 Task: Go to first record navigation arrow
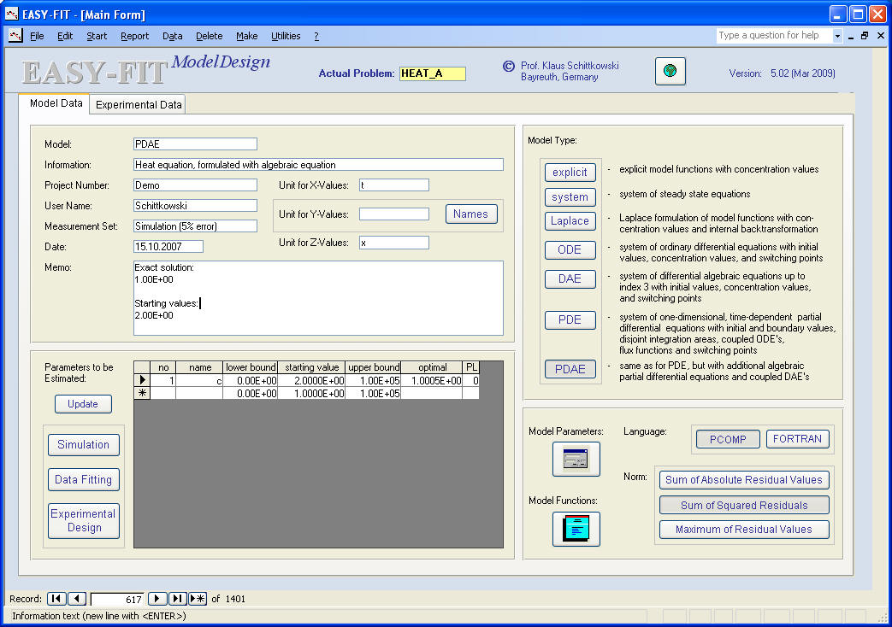pos(56,599)
